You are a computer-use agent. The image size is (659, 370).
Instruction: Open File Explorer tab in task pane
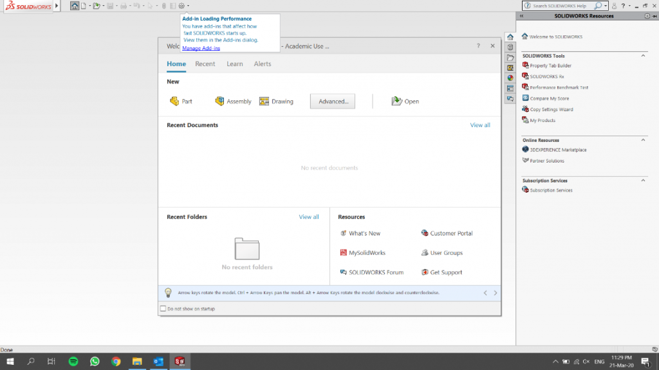point(510,57)
